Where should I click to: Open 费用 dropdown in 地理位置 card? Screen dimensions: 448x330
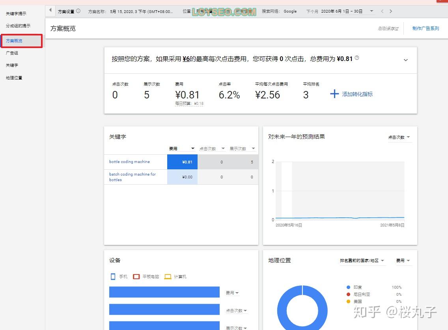403,261
